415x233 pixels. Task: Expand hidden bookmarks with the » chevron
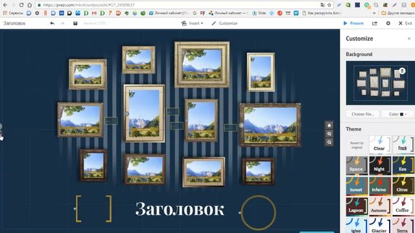tap(374, 13)
